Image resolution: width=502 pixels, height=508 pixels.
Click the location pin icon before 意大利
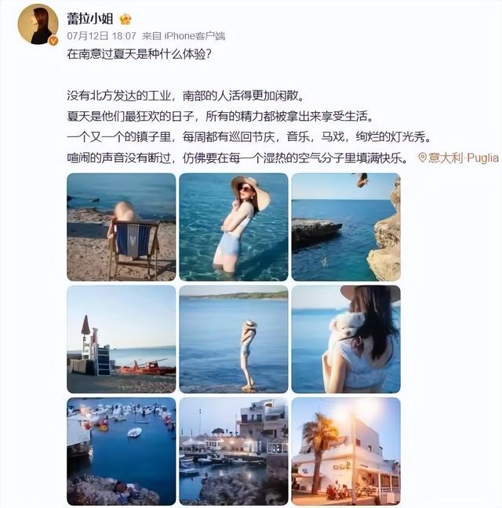[422, 158]
